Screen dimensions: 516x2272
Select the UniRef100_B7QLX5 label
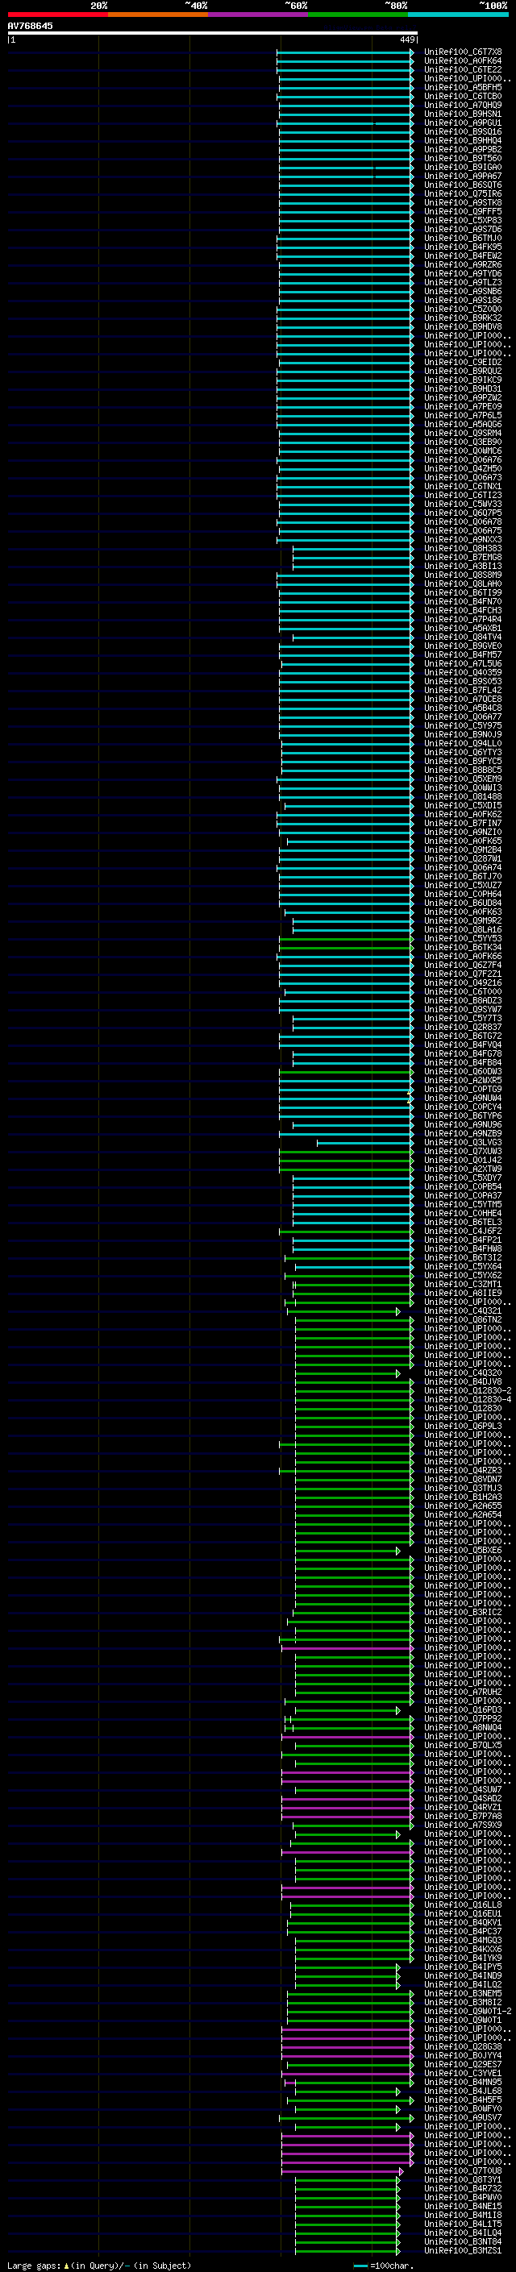[463, 1745]
